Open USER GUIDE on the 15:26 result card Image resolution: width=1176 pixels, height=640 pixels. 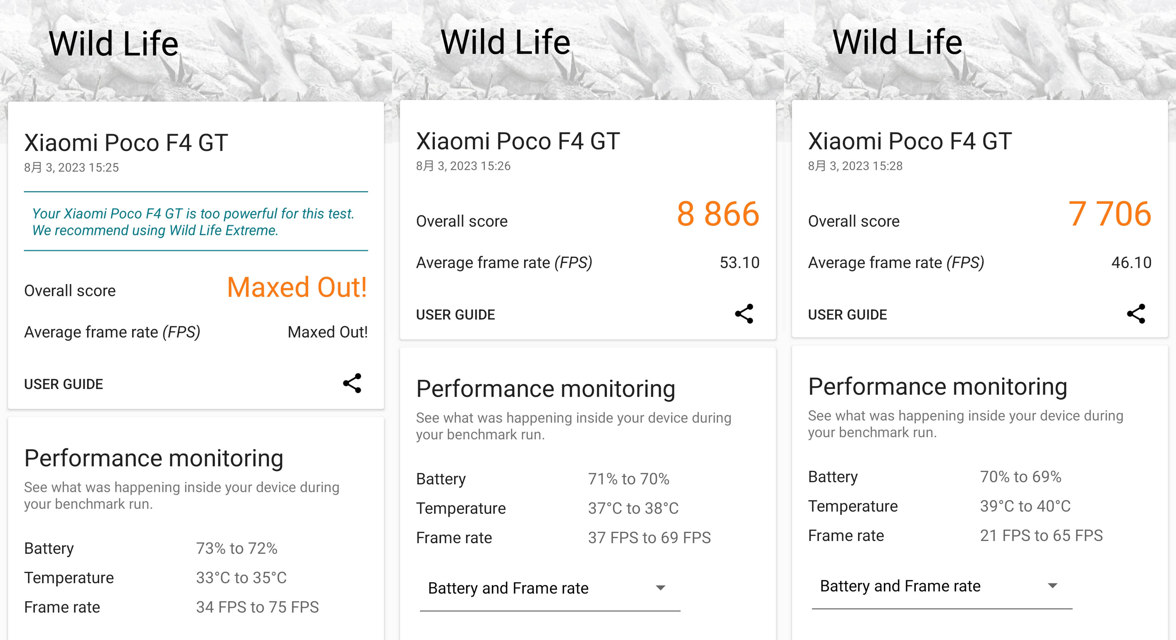pyautogui.click(x=455, y=315)
